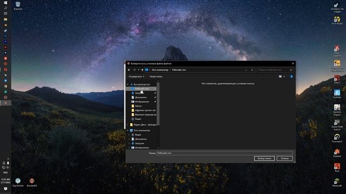Screen dimensions: 346x194
Task: Change the view layout icon
Action: coord(280,77)
